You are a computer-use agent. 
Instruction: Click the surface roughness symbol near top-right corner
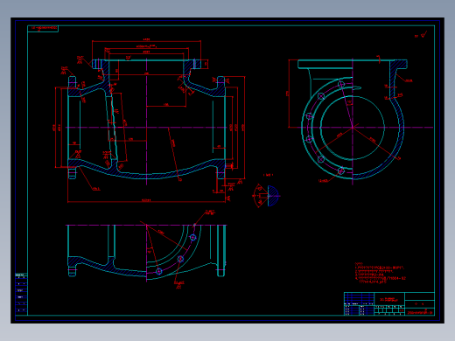pos(421,35)
